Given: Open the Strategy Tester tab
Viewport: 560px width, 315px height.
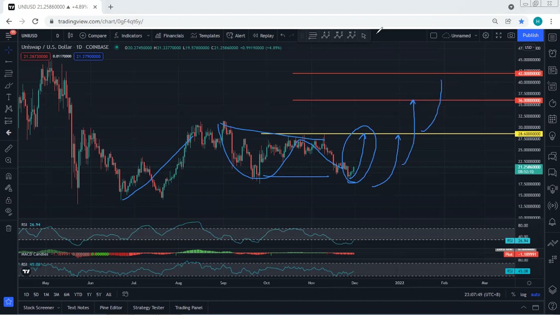Looking at the screenshot, I should coord(148,308).
